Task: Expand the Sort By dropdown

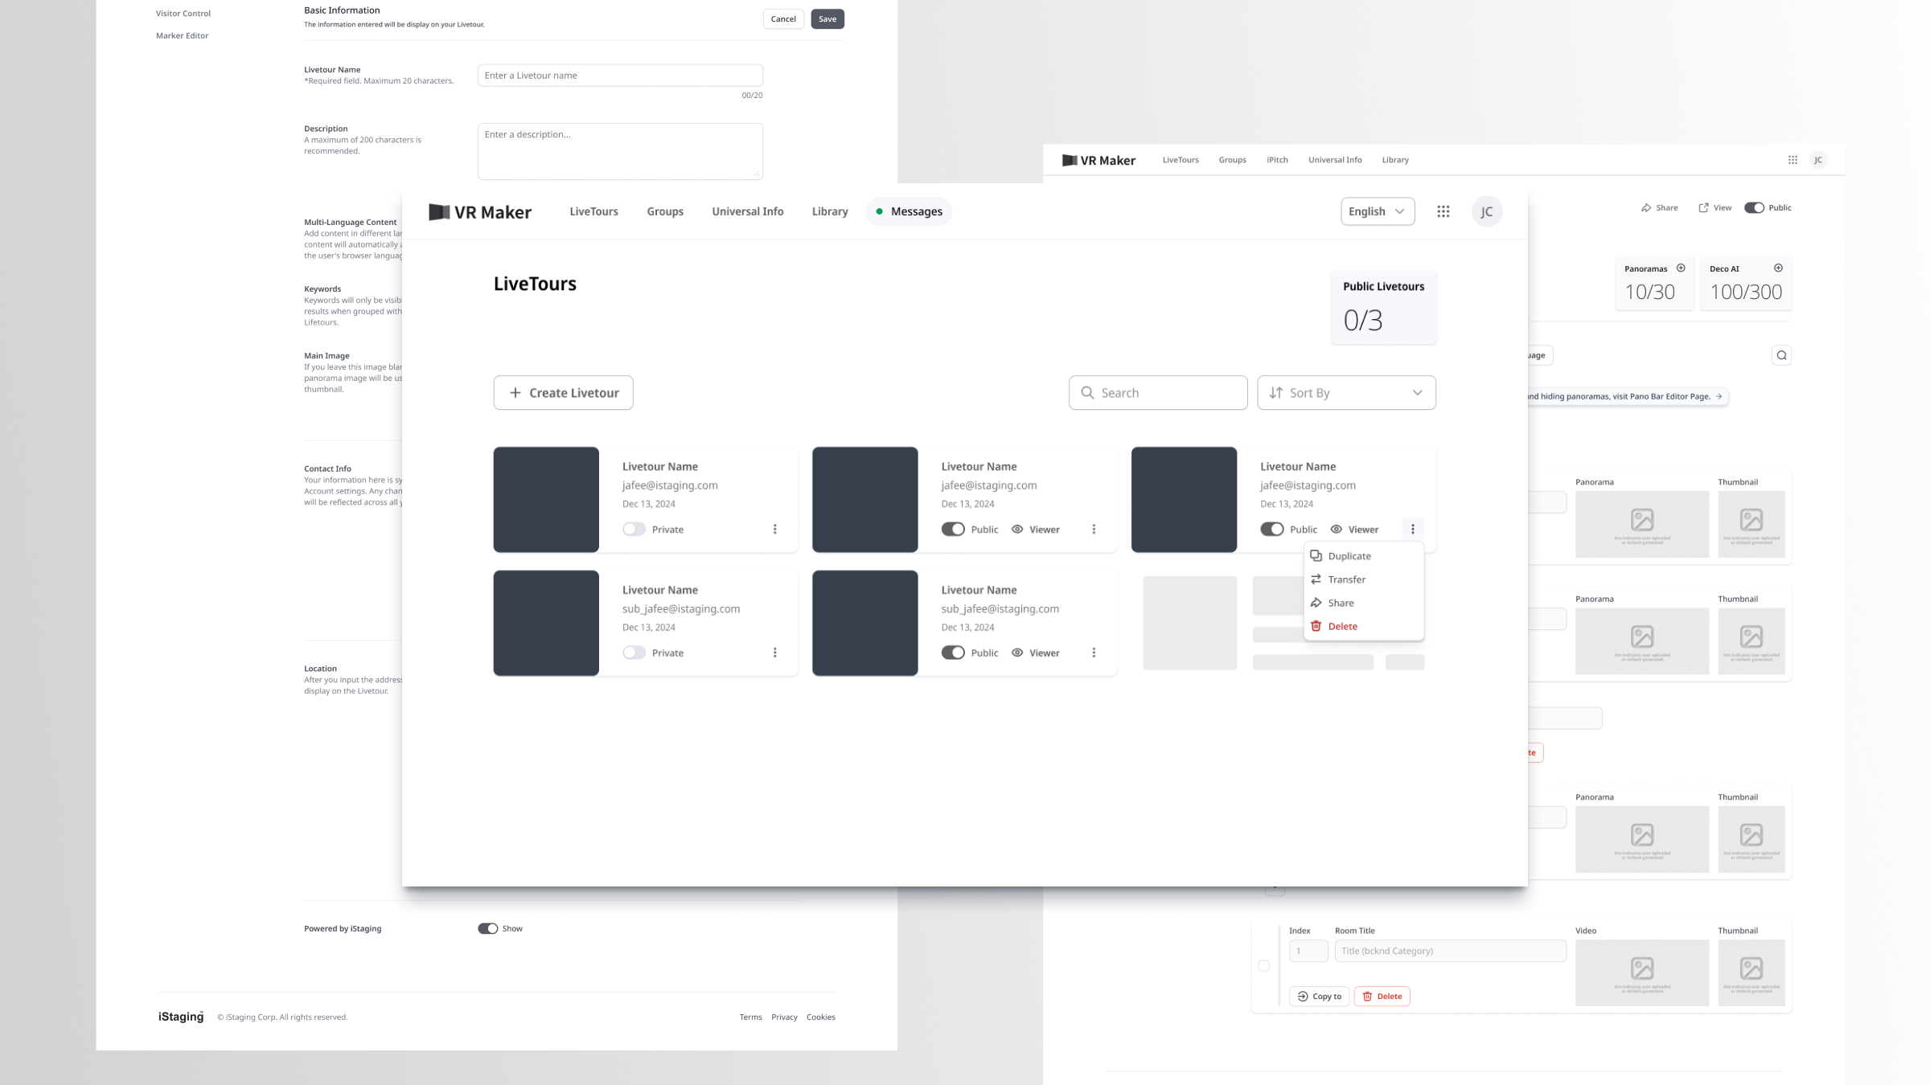Action: click(x=1345, y=392)
